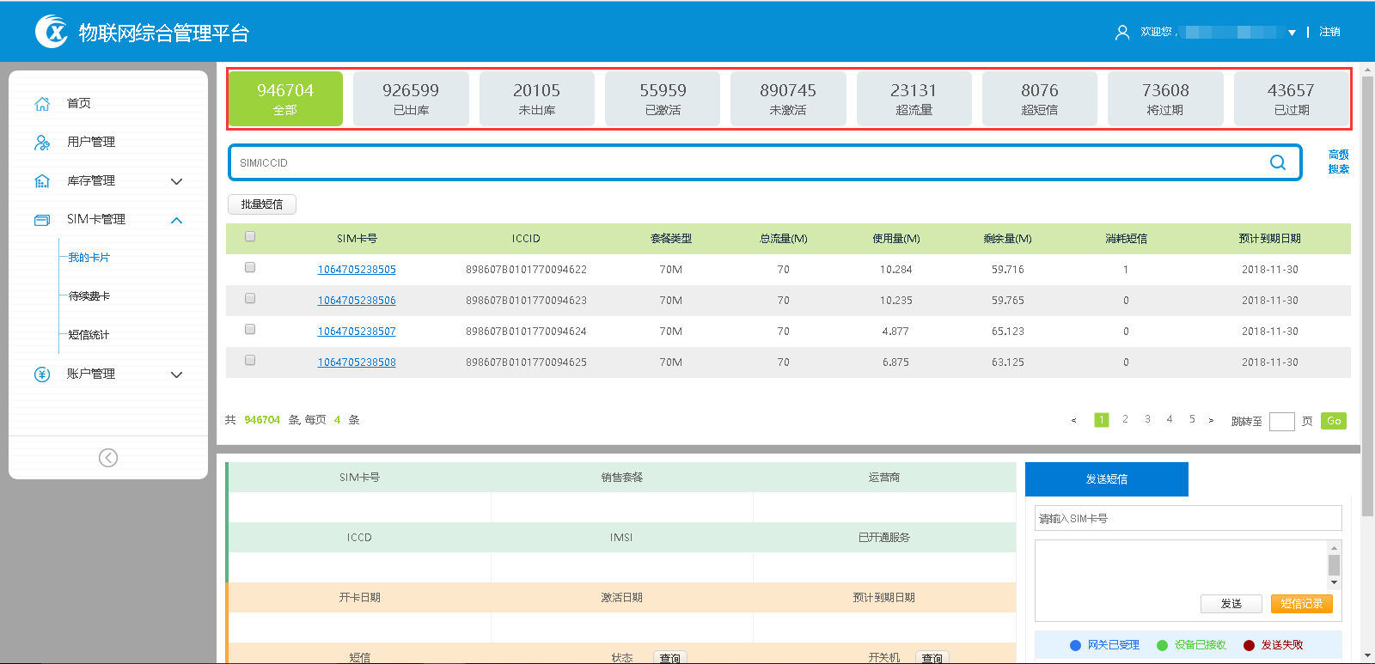This screenshot has height=664, width=1375.
Task: Open 待续费卡 in the SIM submenu
Action: (x=89, y=296)
